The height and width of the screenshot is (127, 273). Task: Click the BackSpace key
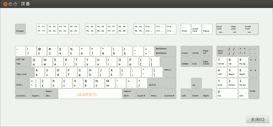click(x=165, y=51)
